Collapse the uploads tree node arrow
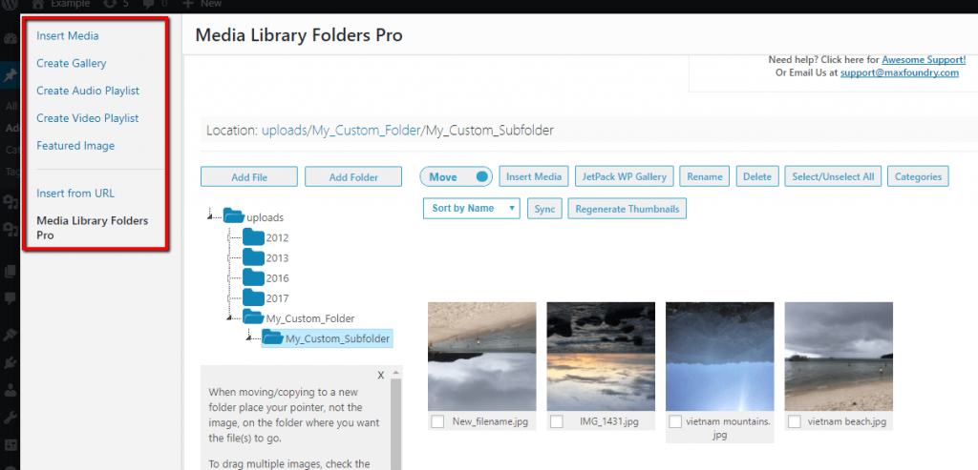Screen dimensions: 978x470 pos(210,216)
